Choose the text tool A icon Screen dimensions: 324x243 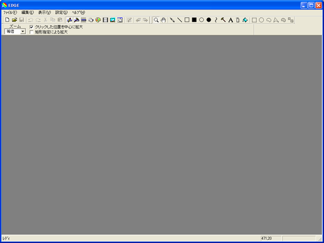pos(230,20)
